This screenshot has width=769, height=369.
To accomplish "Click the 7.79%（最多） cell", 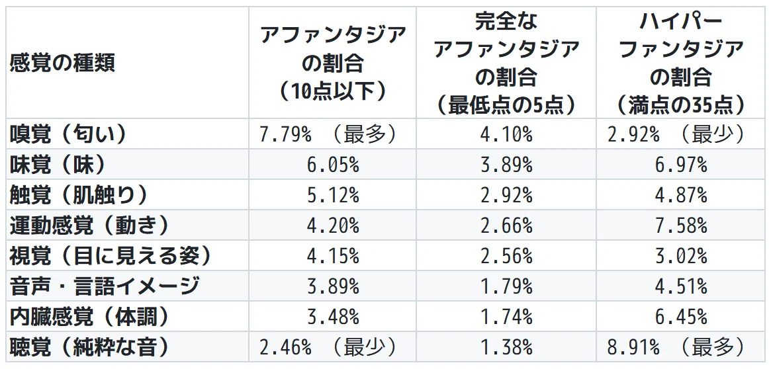I will (x=332, y=134).
